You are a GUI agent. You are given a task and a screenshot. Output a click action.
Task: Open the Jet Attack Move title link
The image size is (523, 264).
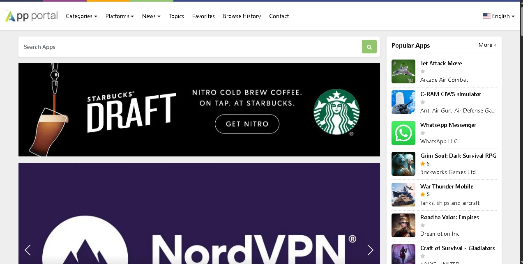441,63
